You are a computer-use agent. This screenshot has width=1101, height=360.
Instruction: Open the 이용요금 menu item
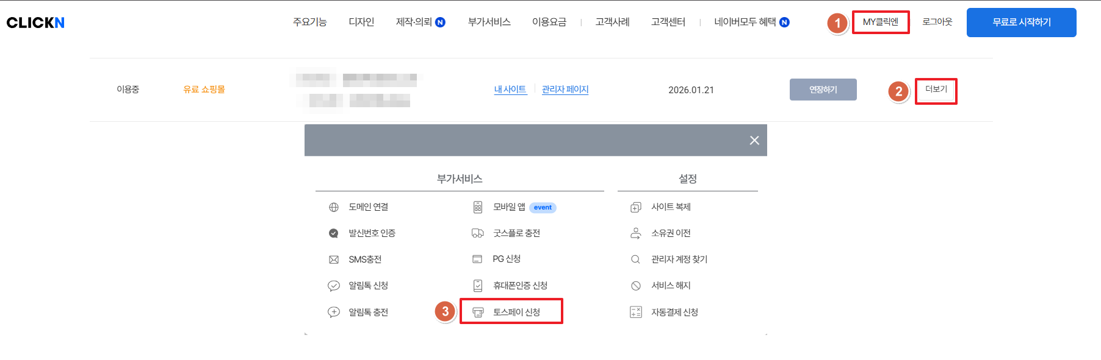pyautogui.click(x=549, y=22)
